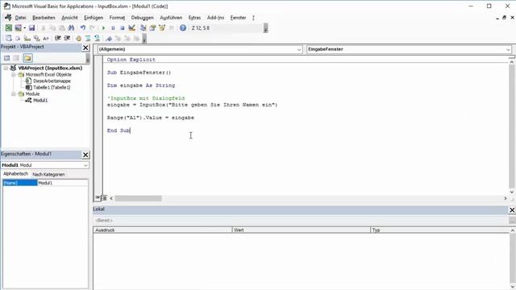Switch to Procedure View at code window bottom
This screenshot has width=516, height=290.
pos(98,198)
